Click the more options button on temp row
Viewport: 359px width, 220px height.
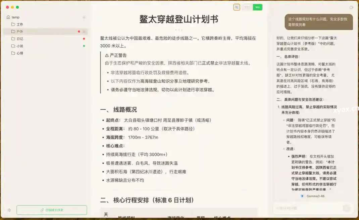tap(84, 17)
